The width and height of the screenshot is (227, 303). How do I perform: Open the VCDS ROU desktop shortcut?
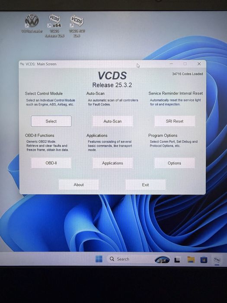tap(77, 26)
